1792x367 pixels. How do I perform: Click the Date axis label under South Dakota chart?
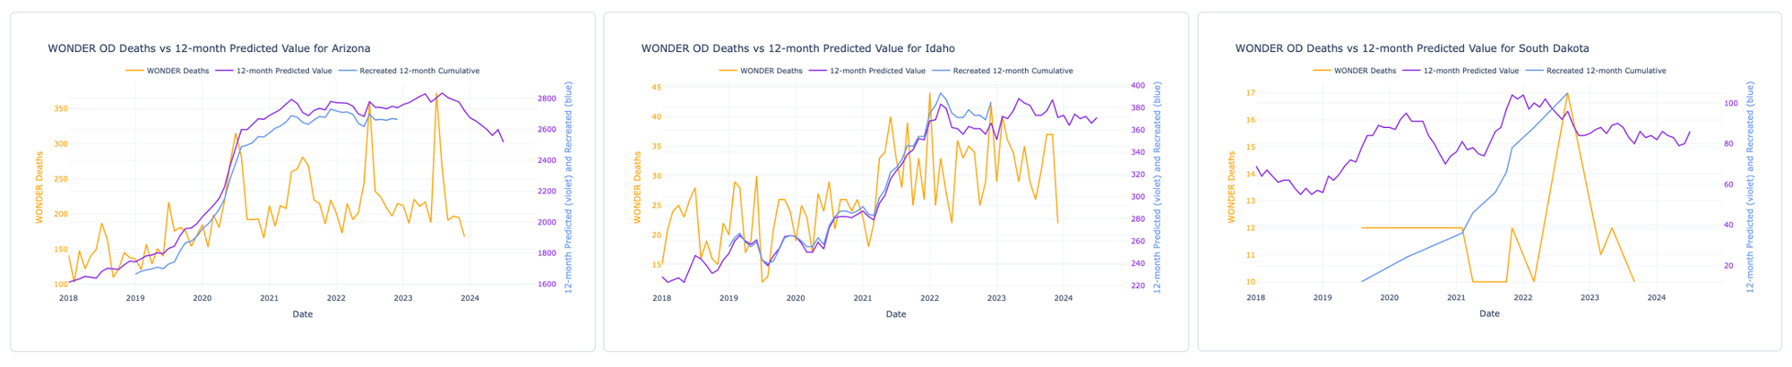[x=1489, y=314]
